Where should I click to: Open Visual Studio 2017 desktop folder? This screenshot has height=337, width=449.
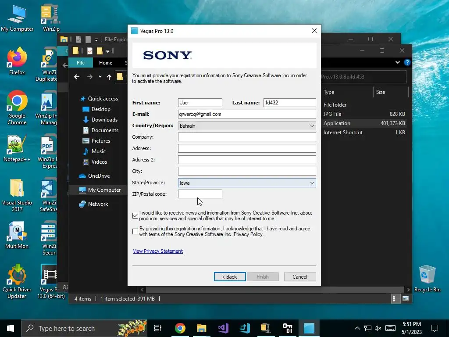point(17,195)
